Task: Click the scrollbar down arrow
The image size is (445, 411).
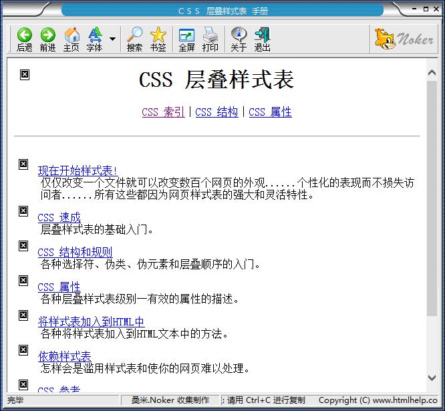Action: point(432,378)
